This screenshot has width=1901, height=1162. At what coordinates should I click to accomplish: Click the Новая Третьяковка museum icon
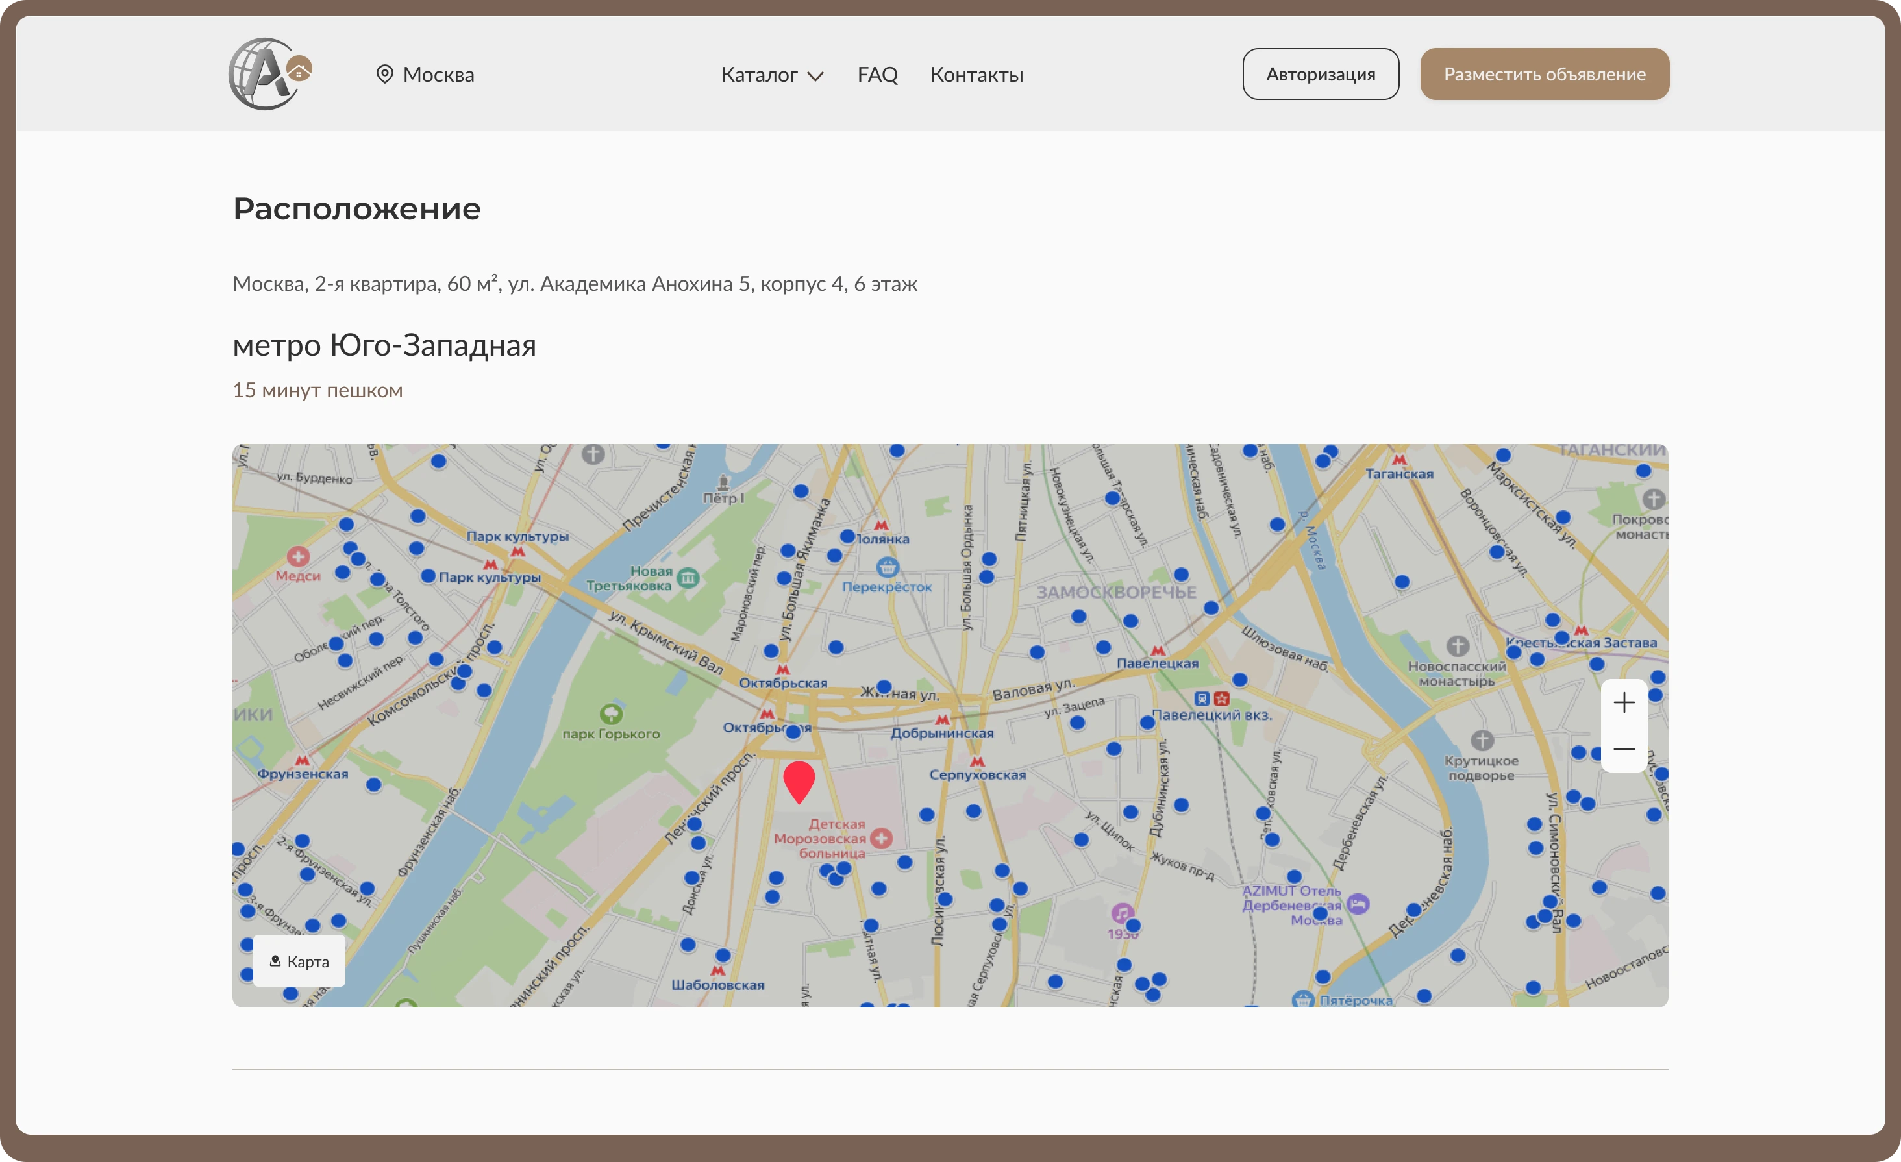pos(688,577)
